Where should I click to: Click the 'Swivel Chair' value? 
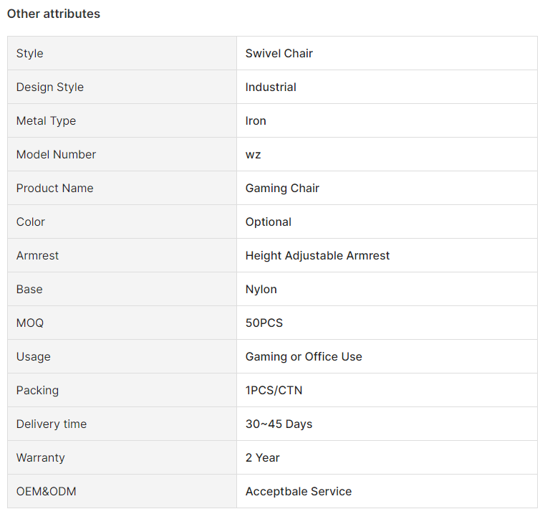pyautogui.click(x=279, y=53)
